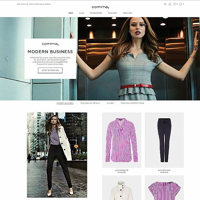Viewport: 200px width, 200px height.
Task: Select the MODERN BUSINESS slide tab
Action: 65,103
